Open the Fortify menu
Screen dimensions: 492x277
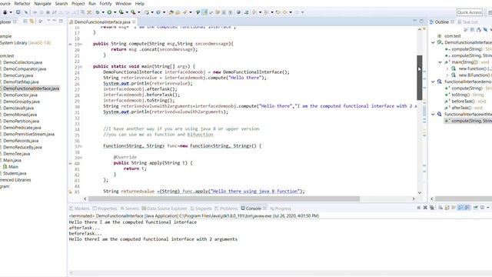[105, 3]
